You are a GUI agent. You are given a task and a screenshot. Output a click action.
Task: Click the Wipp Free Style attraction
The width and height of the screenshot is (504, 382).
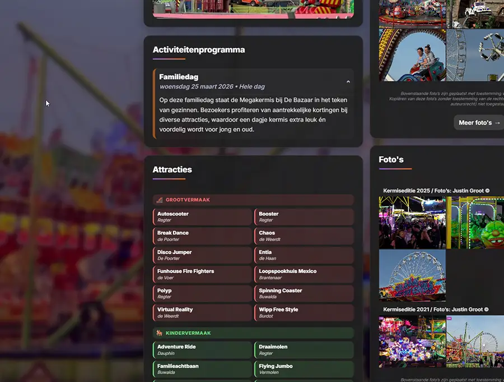click(x=304, y=312)
